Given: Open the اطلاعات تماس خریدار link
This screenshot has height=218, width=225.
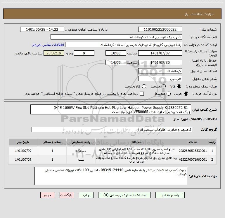Looking at the screenshot, I should tap(48, 45).
